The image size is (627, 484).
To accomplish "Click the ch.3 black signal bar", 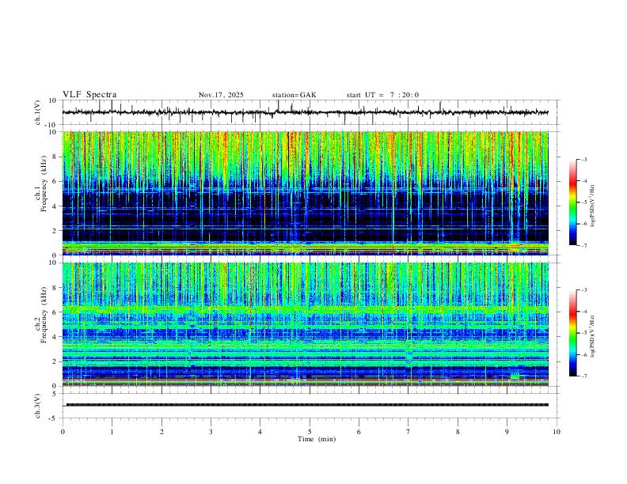I will click(307, 405).
